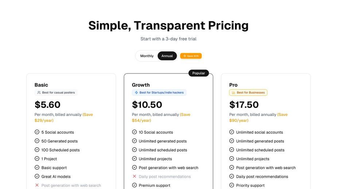Click bar chart icon in Best for Businesses
The image size is (337, 189).
click(234, 92)
